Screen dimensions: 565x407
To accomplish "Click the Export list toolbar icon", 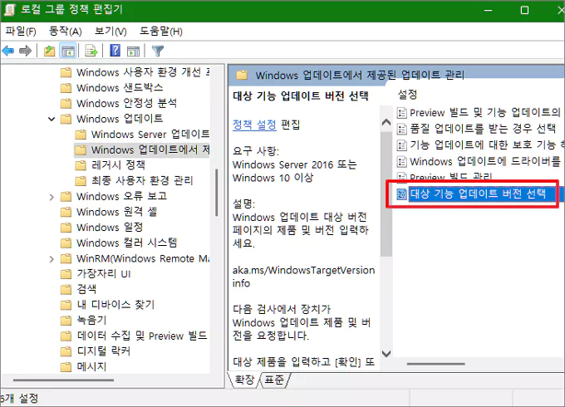I will (x=91, y=51).
